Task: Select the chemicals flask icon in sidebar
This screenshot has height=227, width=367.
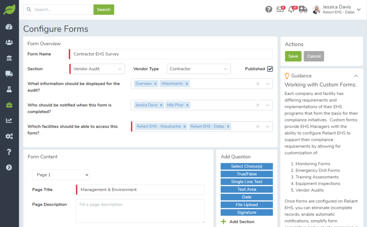Action: [x=8, y=89]
